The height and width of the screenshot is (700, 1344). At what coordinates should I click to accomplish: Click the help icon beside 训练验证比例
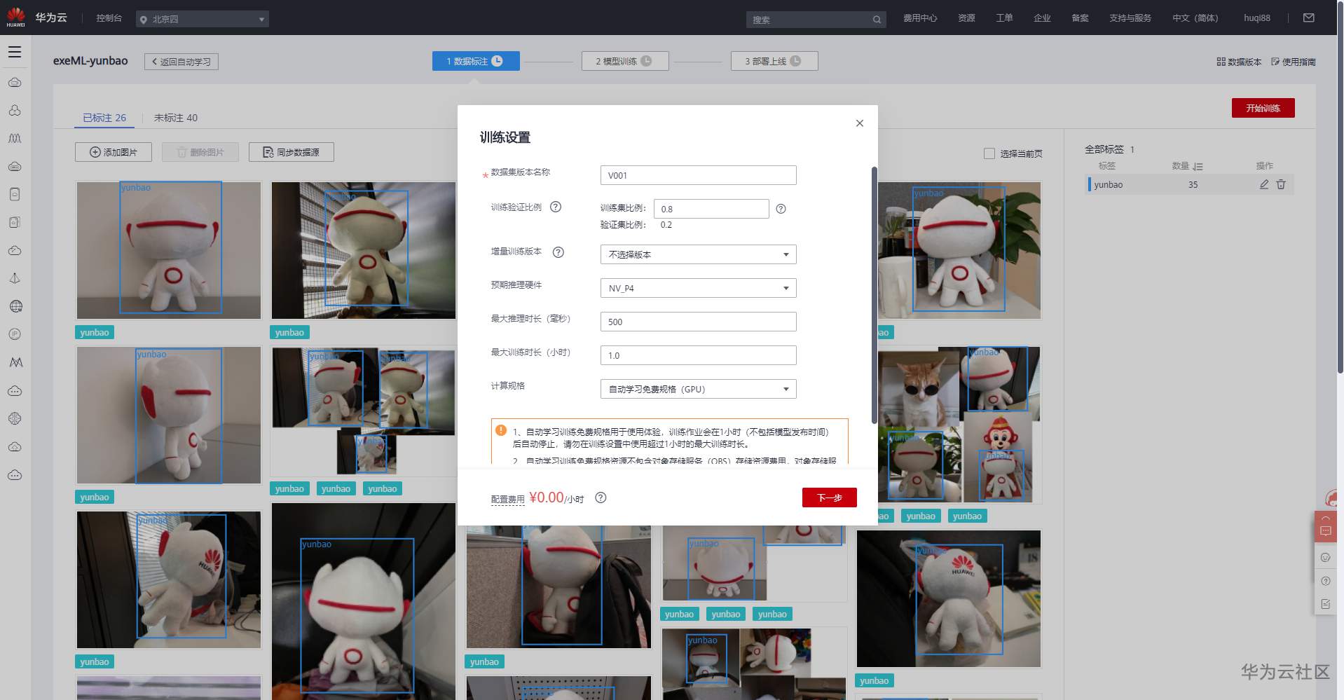point(556,207)
